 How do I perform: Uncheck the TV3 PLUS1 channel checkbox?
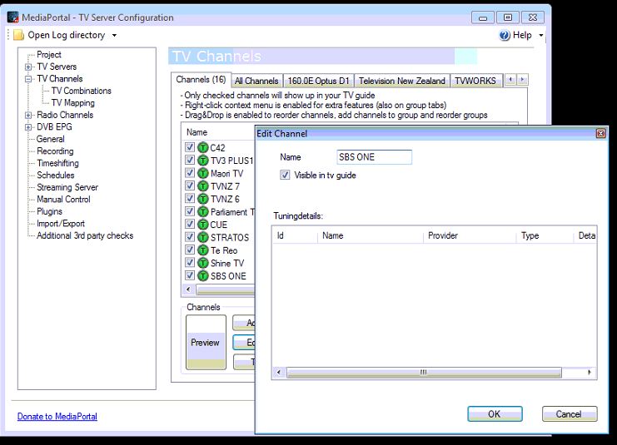(190, 161)
